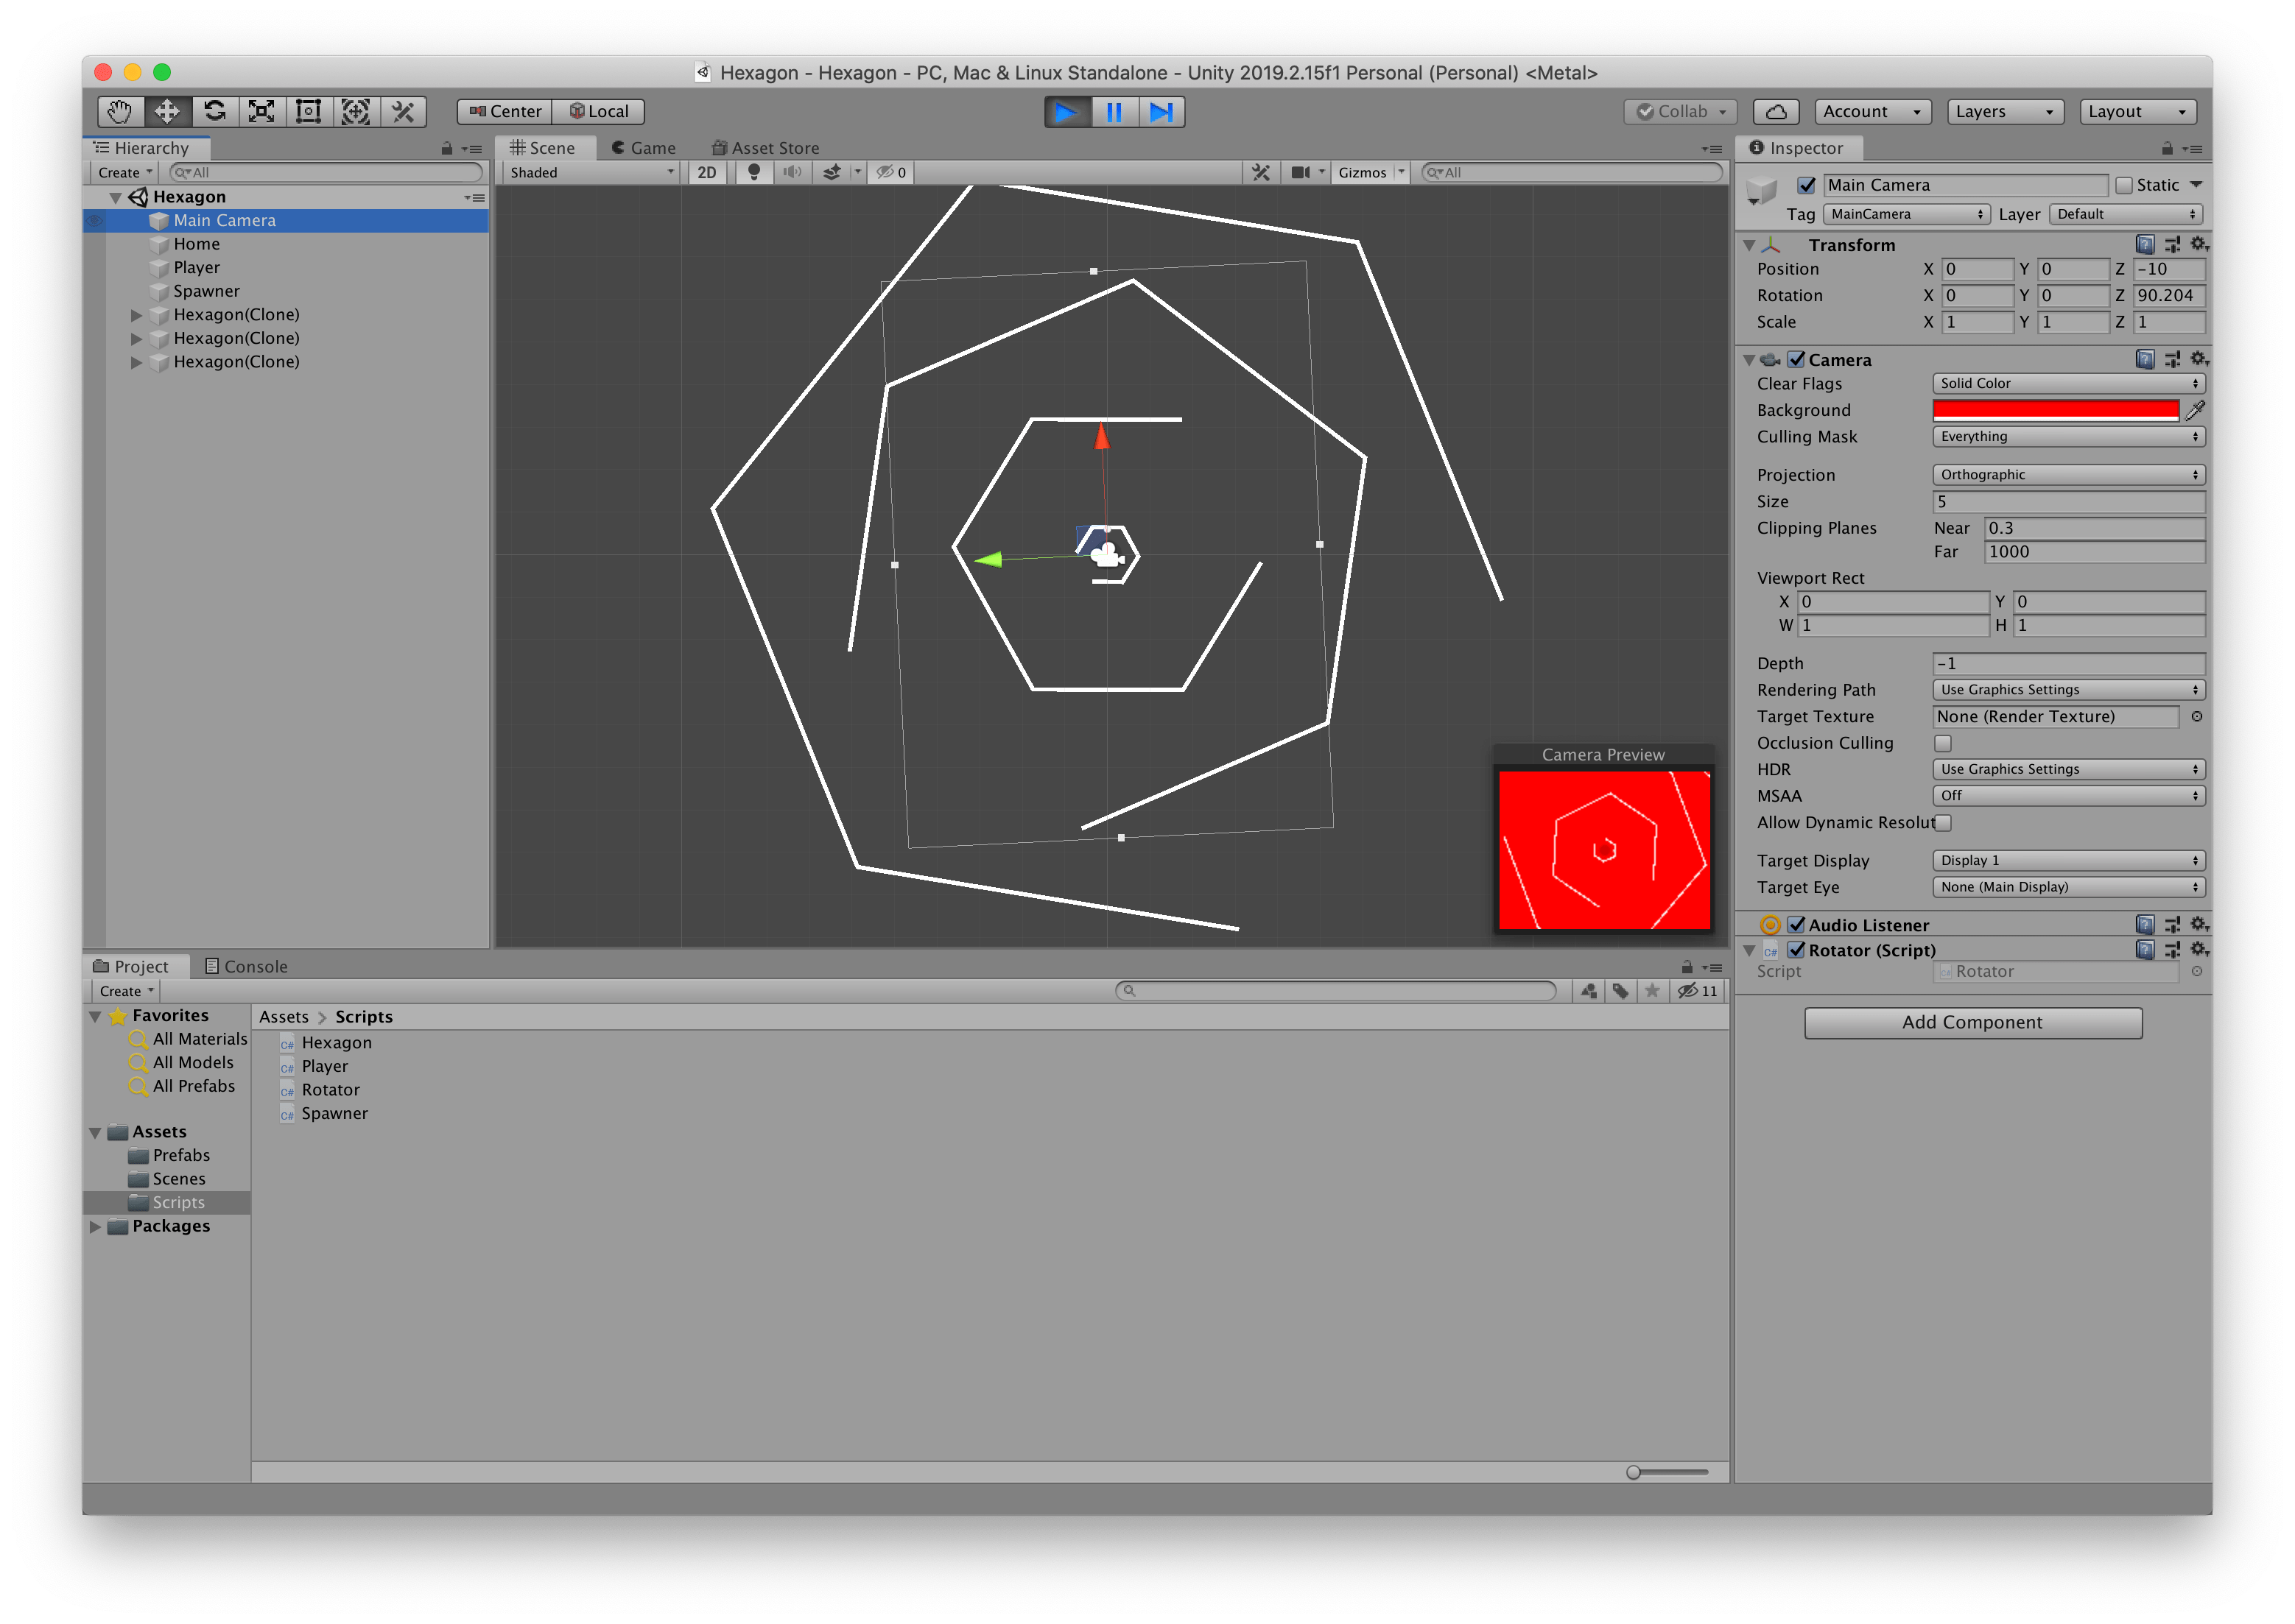Click the Add Component button
The height and width of the screenshot is (1624, 2295).
[x=1973, y=1023]
